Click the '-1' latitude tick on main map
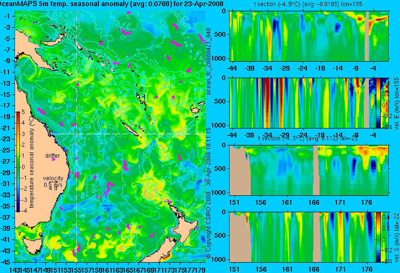This screenshot has width=400, height=273. coord(7,16)
